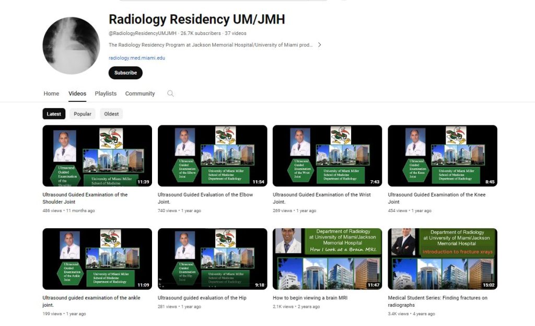Switch to the Home tab
The image size is (535, 326).
[51, 94]
